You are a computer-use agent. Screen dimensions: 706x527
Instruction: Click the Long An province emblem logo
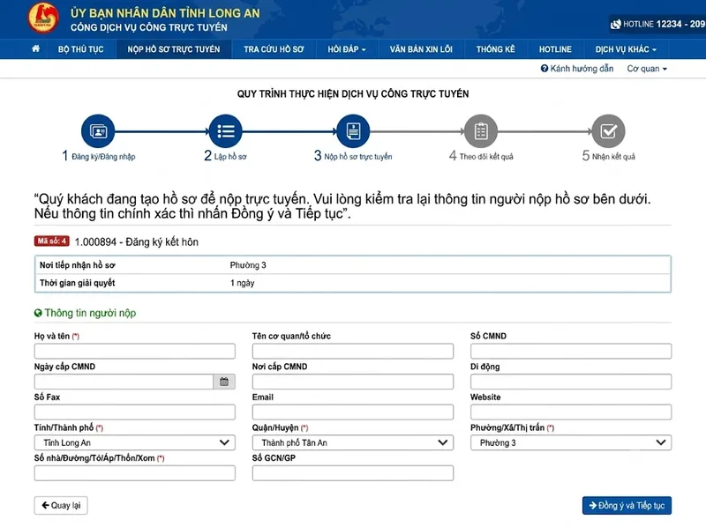click(x=43, y=18)
